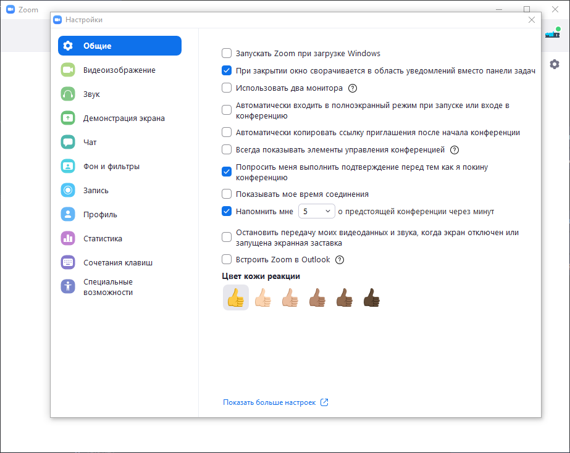Click Цвет кожи реакции heading text

[261, 276]
